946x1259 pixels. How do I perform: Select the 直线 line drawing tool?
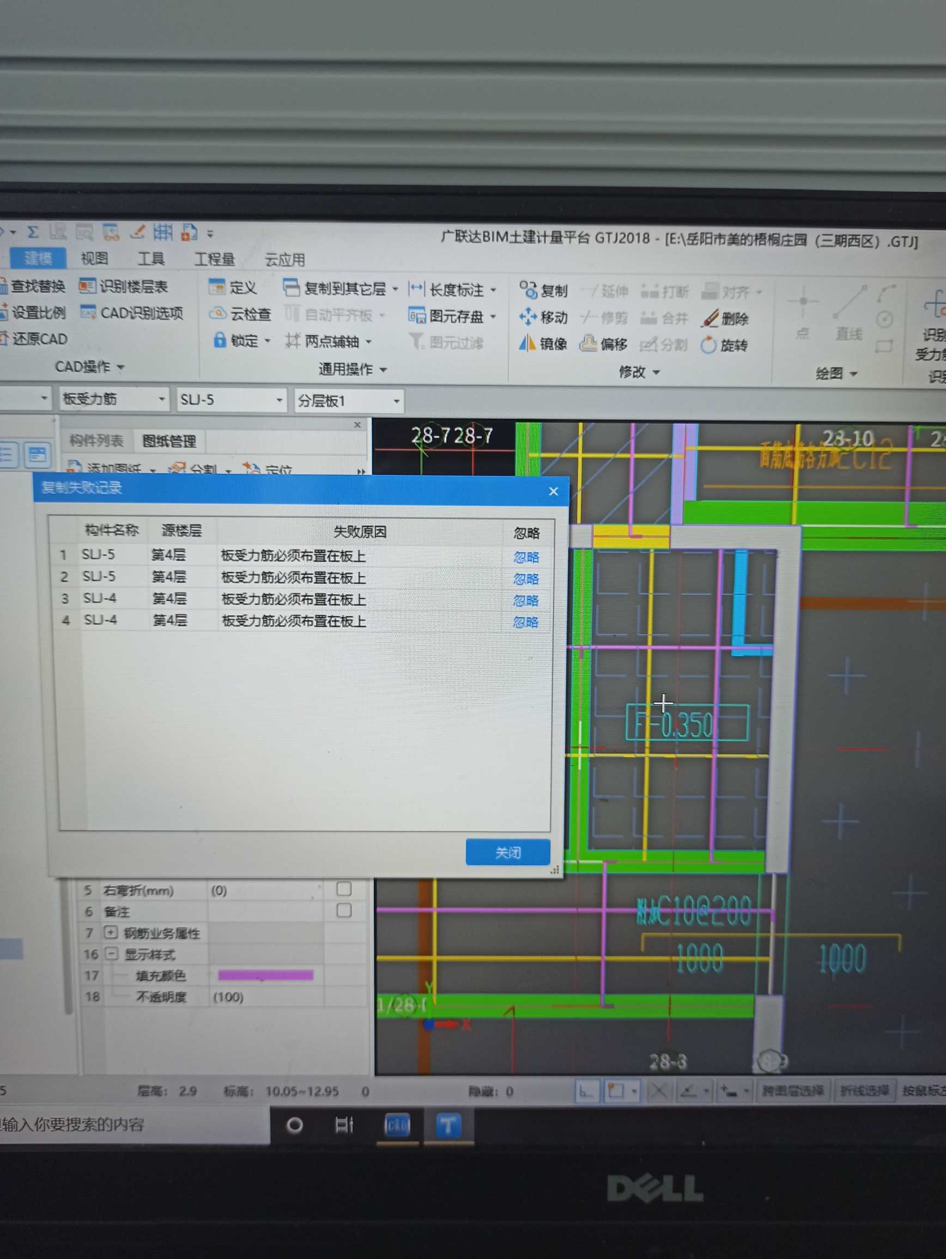pos(849,314)
